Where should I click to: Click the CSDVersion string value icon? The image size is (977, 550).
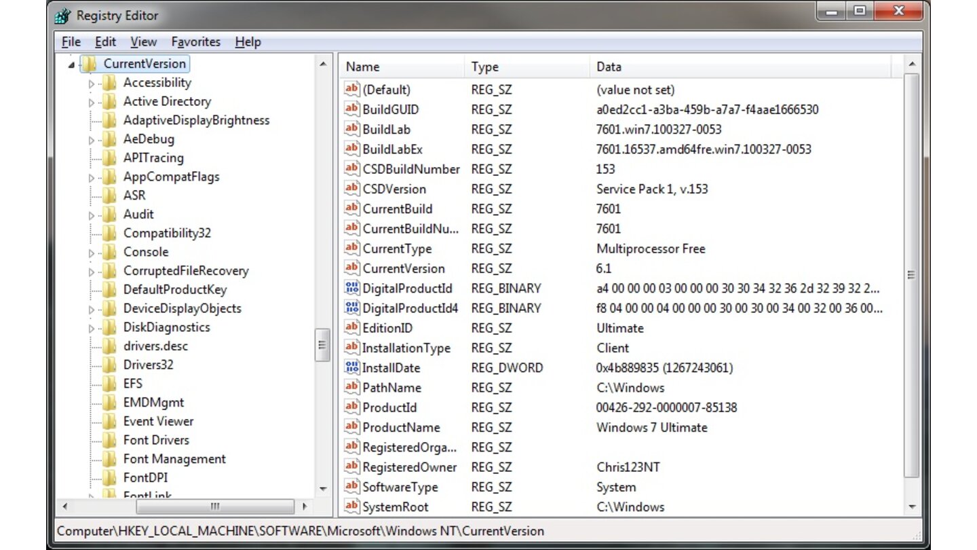pyautogui.click(x=351, y=188)
